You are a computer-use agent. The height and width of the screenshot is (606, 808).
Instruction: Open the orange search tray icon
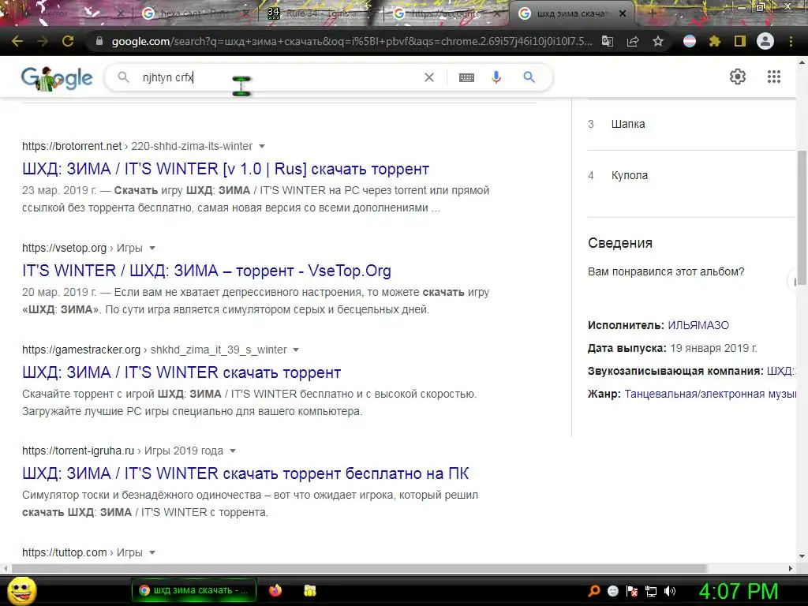[x=594, y=591]
